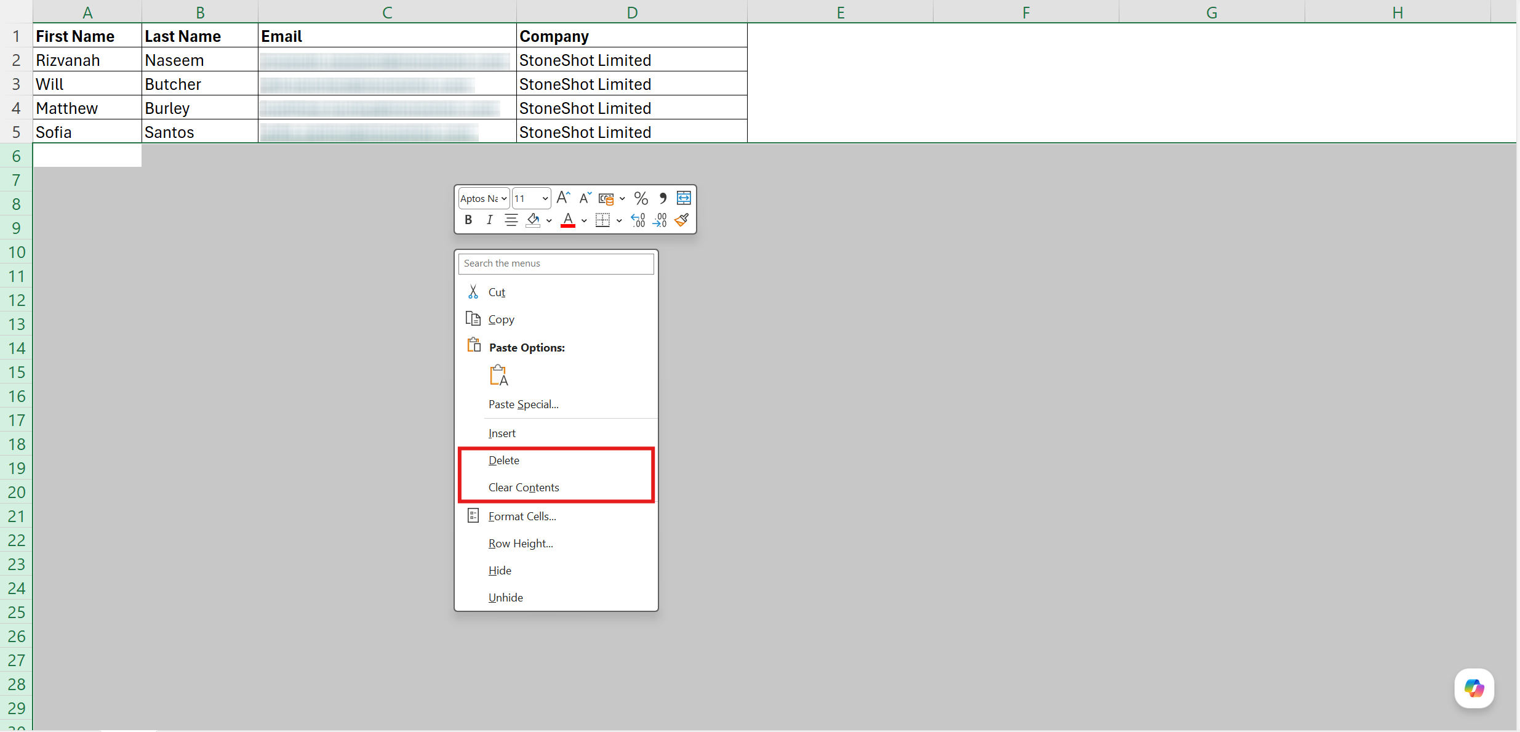Image resolution: width=1520 pixels, height=732 pixels.
Task: Select cell containing Butcher
Action: tap(200, 84)
